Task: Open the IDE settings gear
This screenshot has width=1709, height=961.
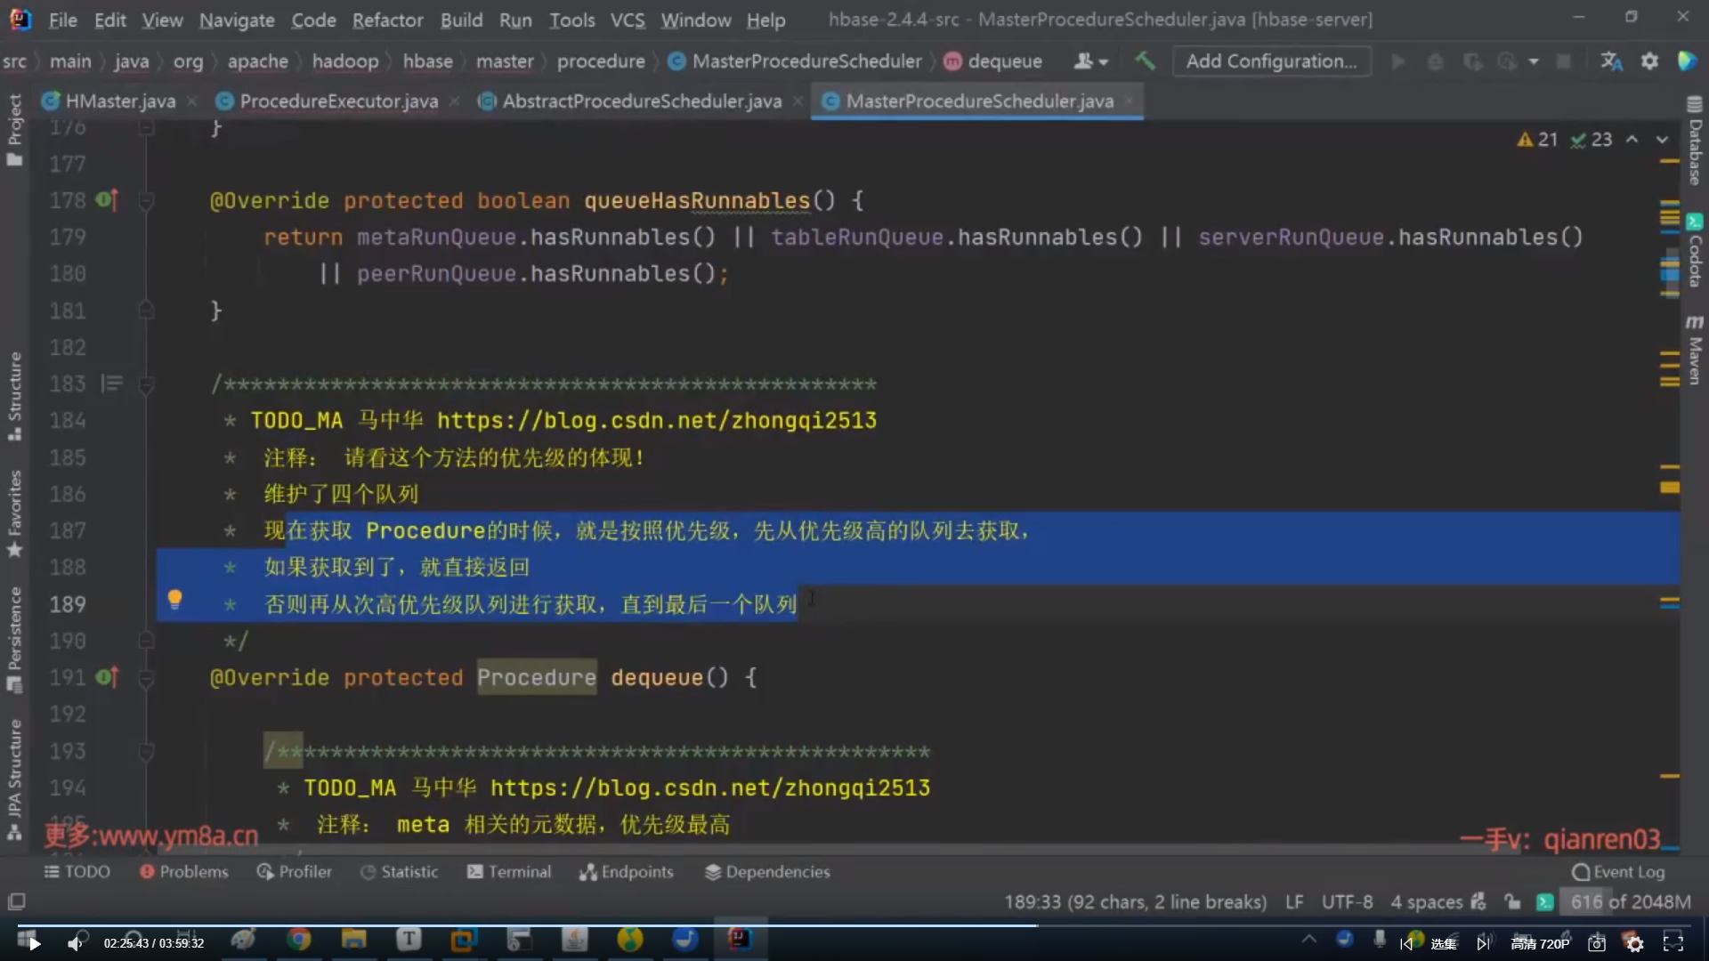Action: (x=1649, y=61)
